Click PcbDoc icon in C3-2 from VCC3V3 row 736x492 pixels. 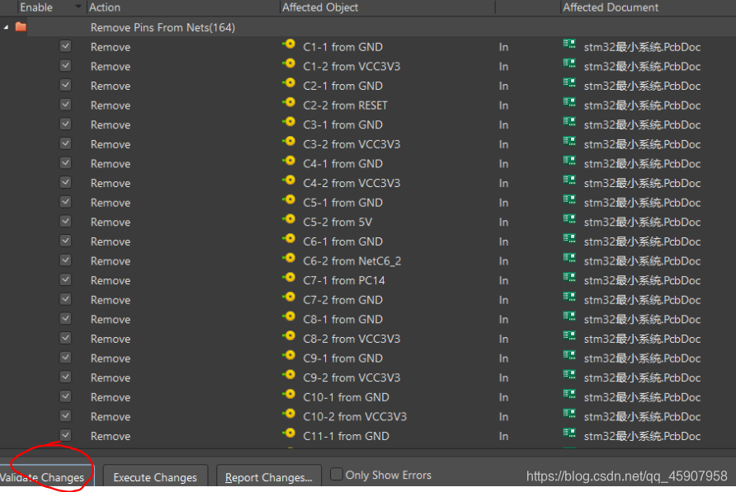(x=569, y=141)
